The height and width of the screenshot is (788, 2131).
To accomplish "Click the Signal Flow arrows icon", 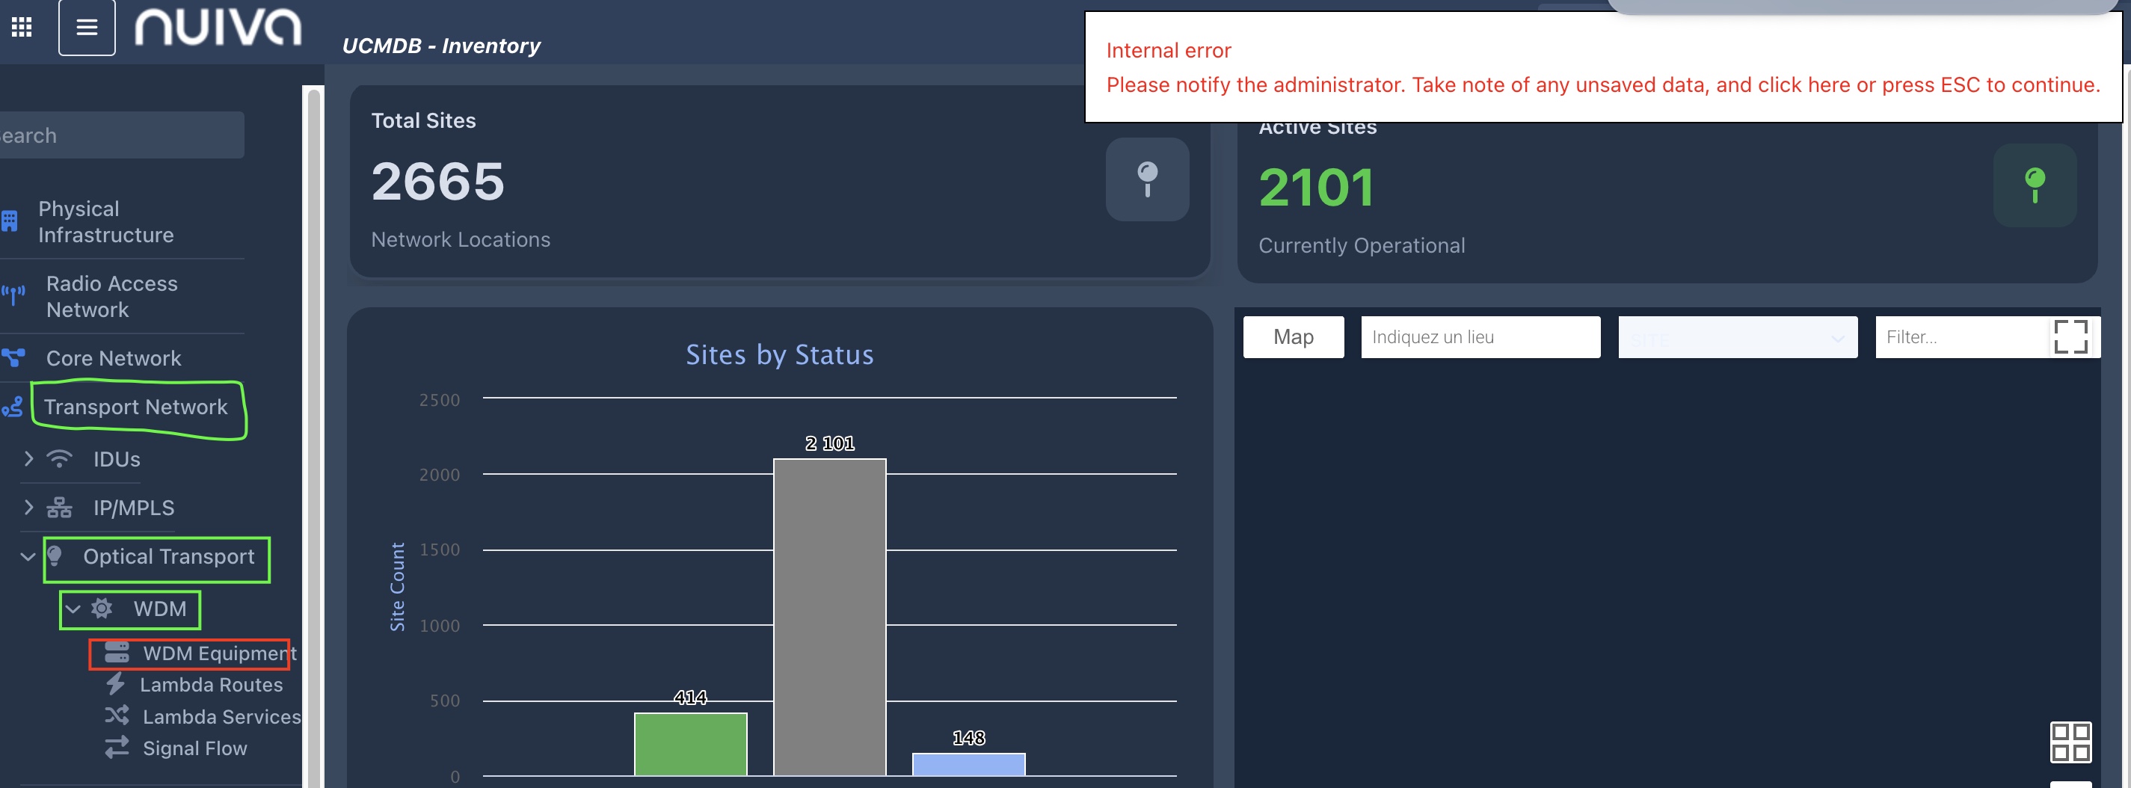I will [117, 748].
